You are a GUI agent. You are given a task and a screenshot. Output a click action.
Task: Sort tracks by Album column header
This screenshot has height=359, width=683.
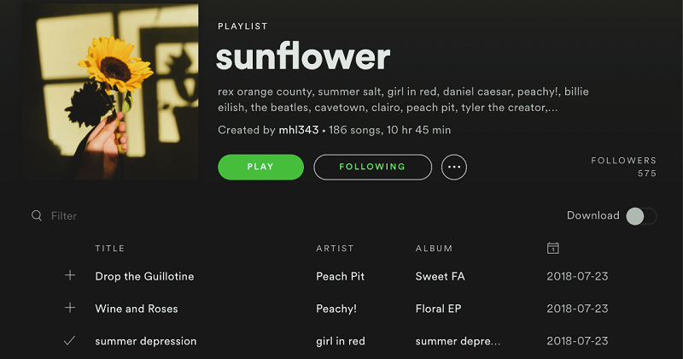point(434,249)
